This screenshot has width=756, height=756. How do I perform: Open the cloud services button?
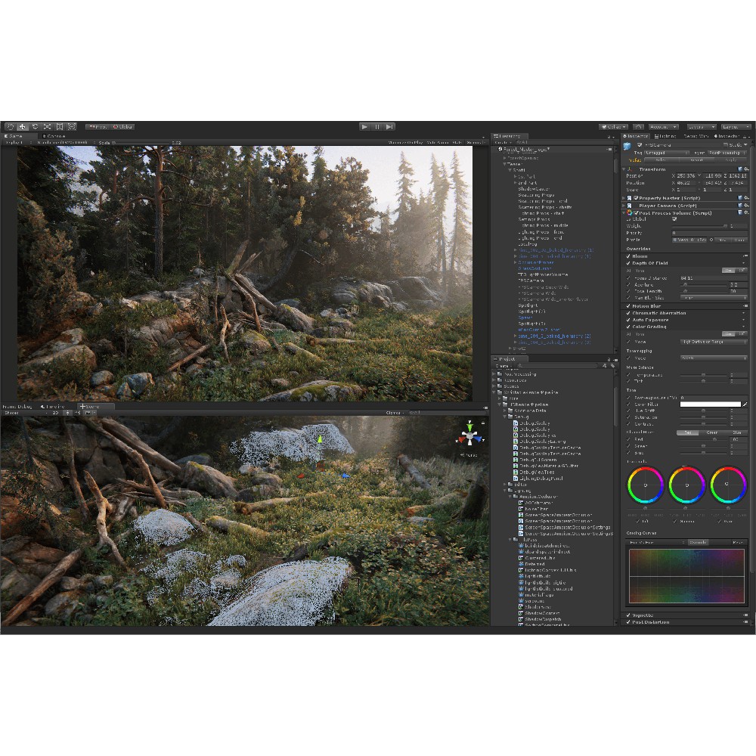click(x=638, y=127)
